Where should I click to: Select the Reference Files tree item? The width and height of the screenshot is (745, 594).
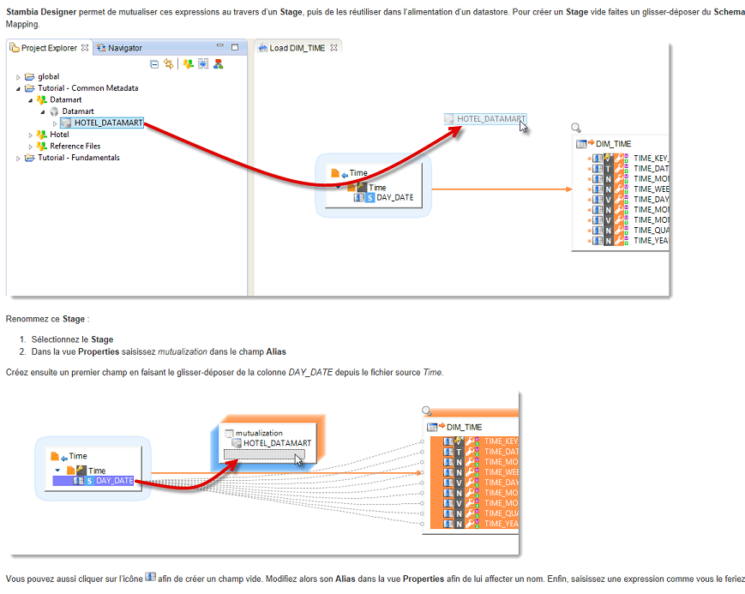75,146
